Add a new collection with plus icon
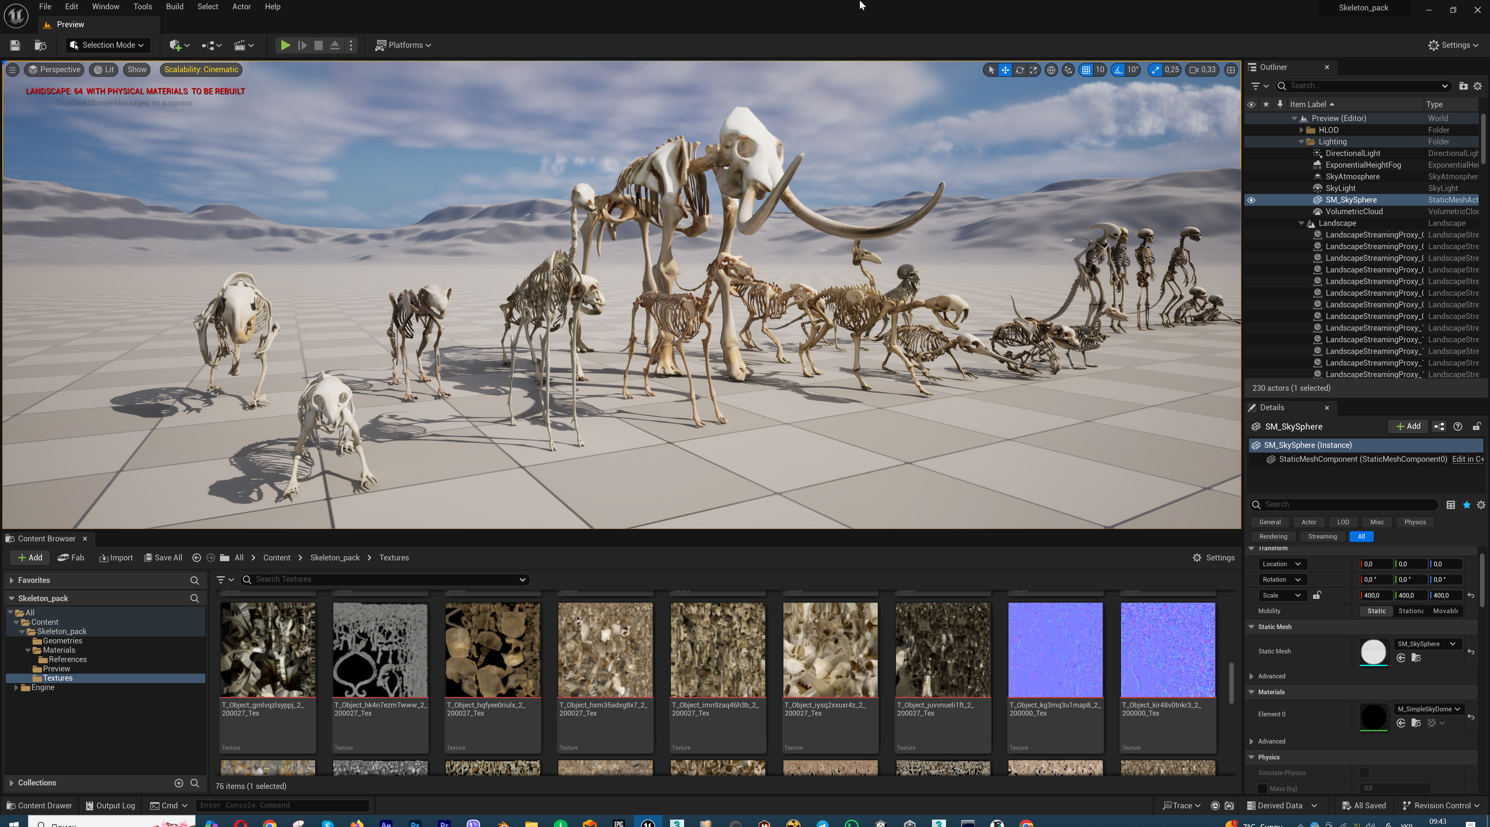 coord(179,782)
